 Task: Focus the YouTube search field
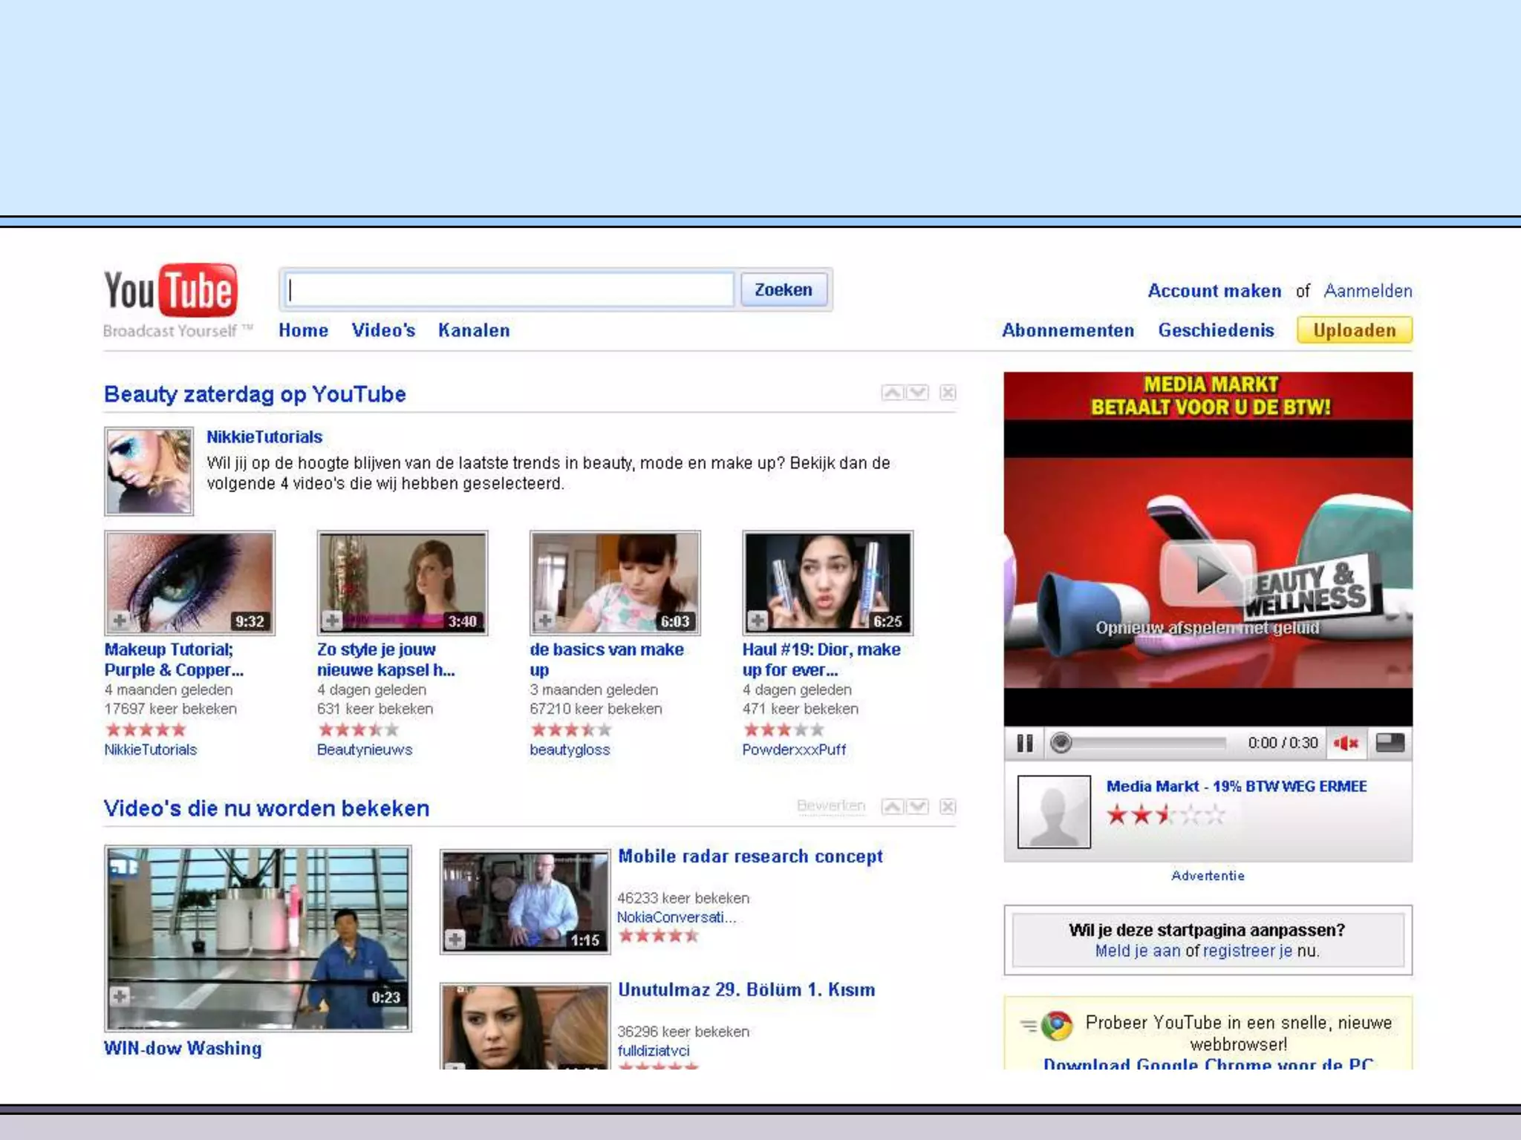pyautogui.click(x=509, y=289)
